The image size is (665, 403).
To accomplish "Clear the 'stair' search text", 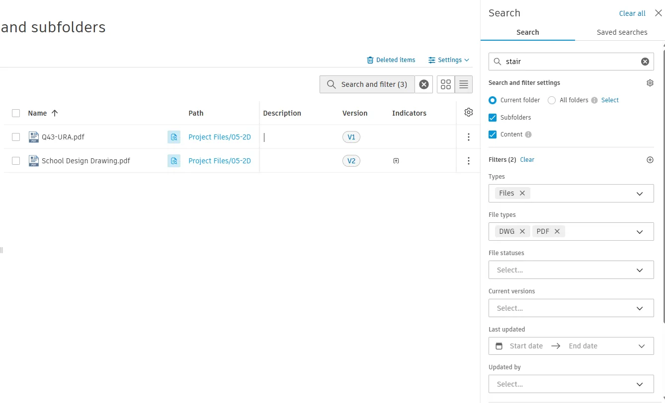I will tap(645, 62).
